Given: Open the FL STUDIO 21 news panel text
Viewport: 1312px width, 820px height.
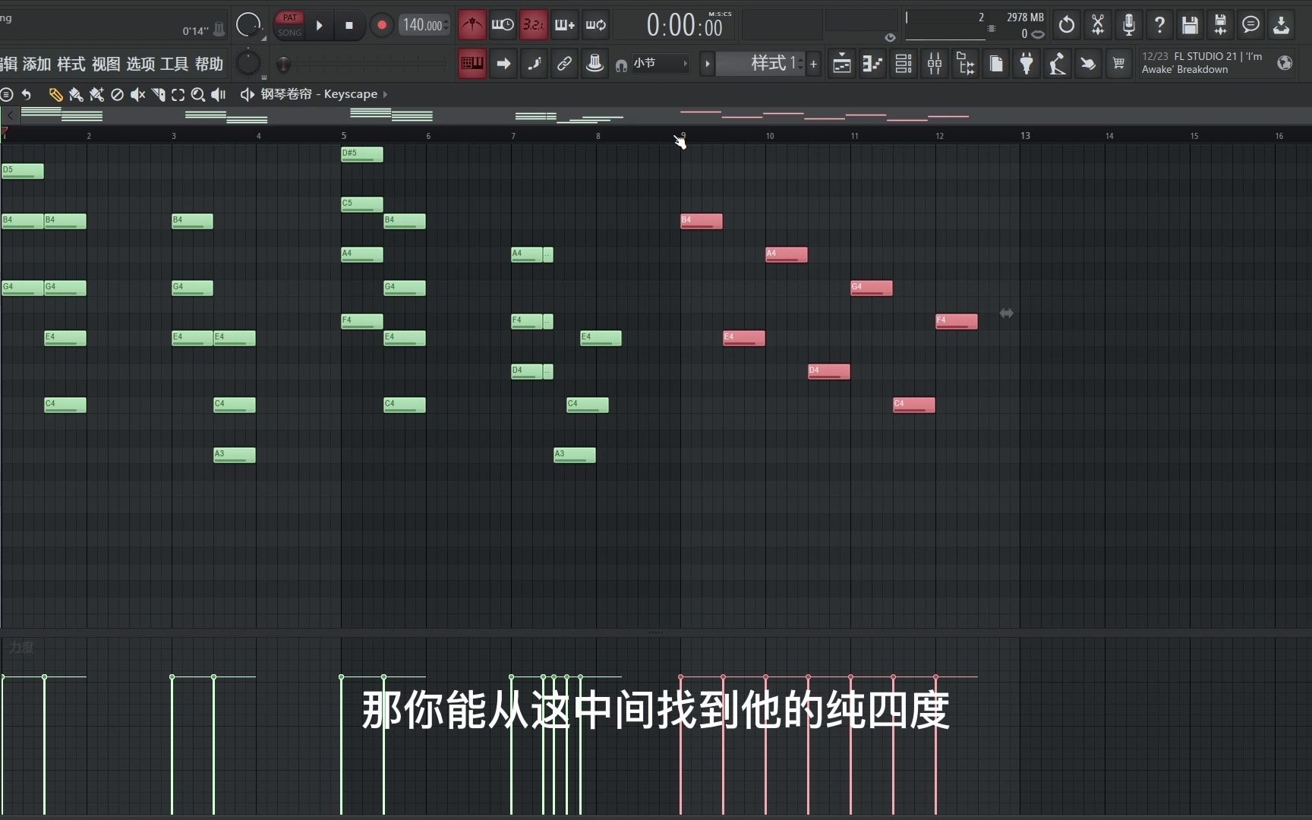Looking at the screenshot, I should click(1202, 63).
